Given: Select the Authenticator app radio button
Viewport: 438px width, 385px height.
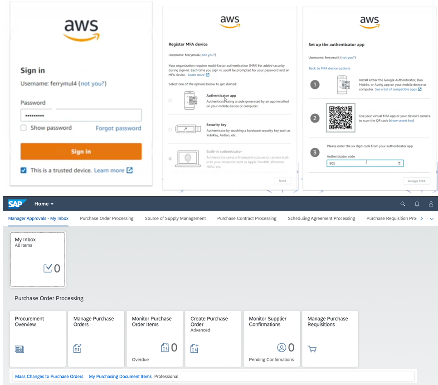Looking at the screenshot, I should click(170, 100).
